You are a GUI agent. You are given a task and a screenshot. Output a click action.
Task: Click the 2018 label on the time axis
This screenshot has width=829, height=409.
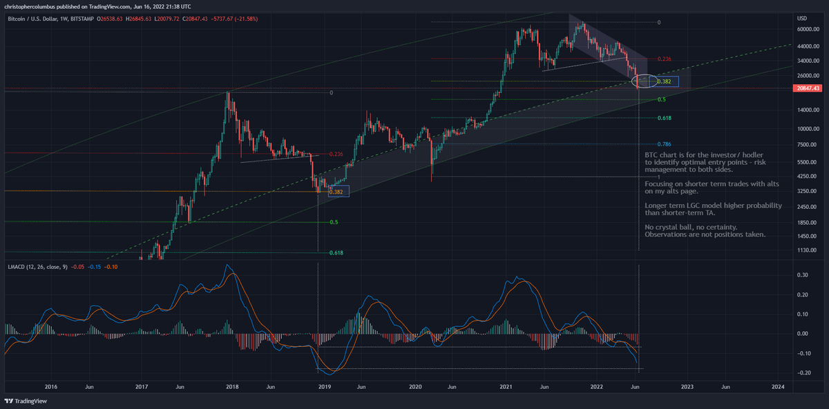(x=232, y=387)
